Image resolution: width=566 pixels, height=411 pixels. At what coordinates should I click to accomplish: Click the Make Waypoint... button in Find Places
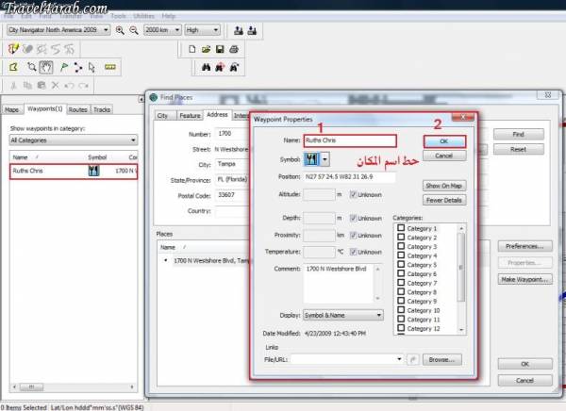click(524, 279)
